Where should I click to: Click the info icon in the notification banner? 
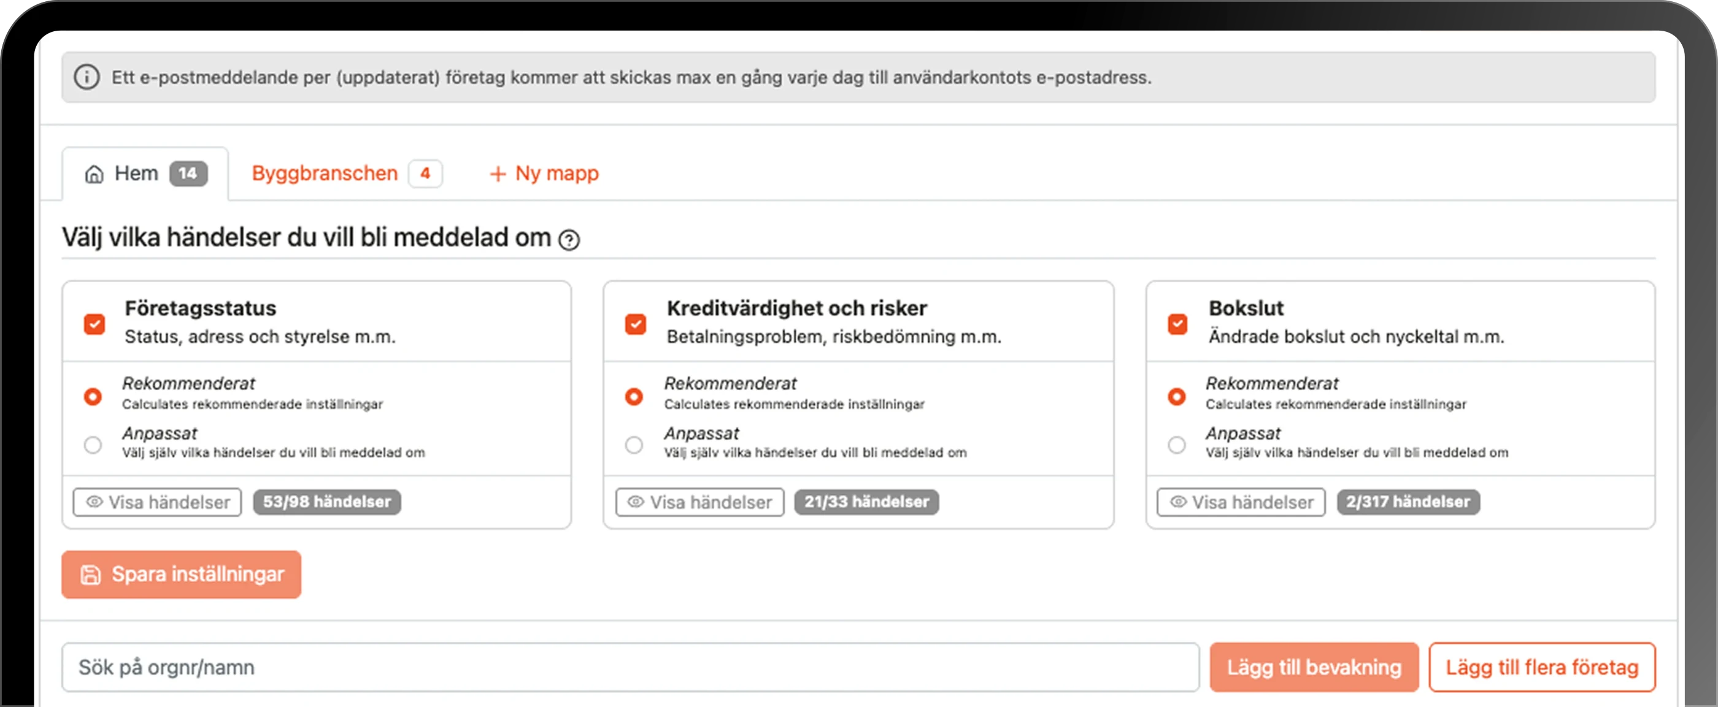tap(87, 77)
